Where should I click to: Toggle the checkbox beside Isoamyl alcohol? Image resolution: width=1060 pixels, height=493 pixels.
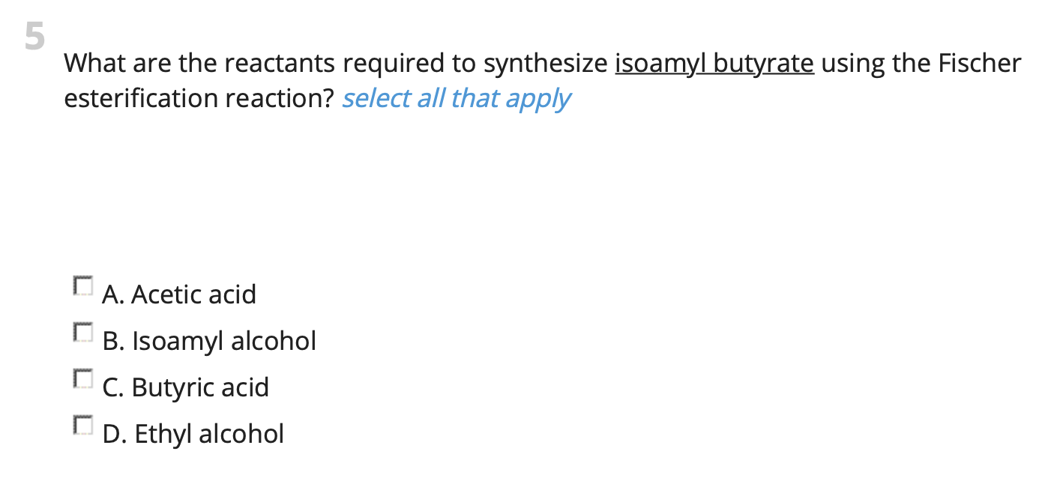(x=82, y=333)
